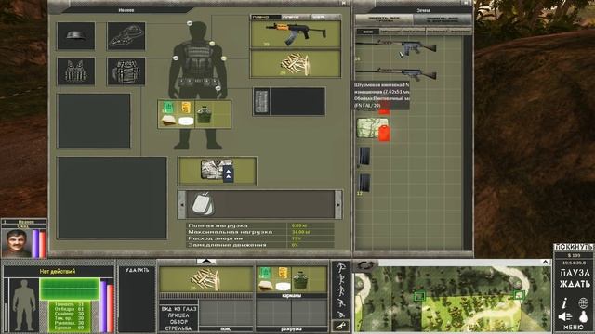Image resolution: width=595 pixels, height=334 pixels.
Task: Pick the lower dark magazine in stash
Action: click(364, 183)
